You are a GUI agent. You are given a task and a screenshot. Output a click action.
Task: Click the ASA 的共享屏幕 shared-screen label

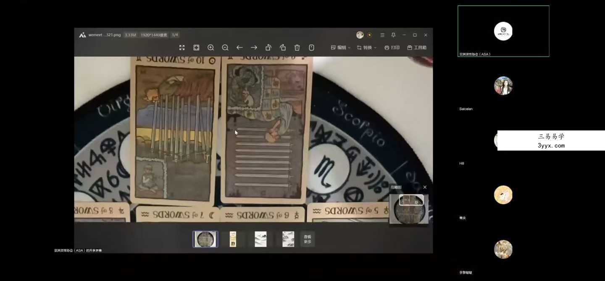tap(78, 250)
